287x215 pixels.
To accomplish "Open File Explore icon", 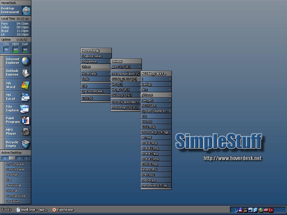I will 25,109.
